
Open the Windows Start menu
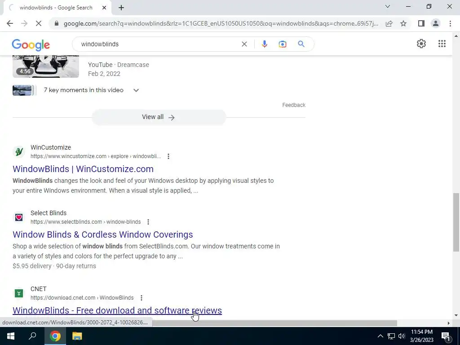(x=11, y=336)
